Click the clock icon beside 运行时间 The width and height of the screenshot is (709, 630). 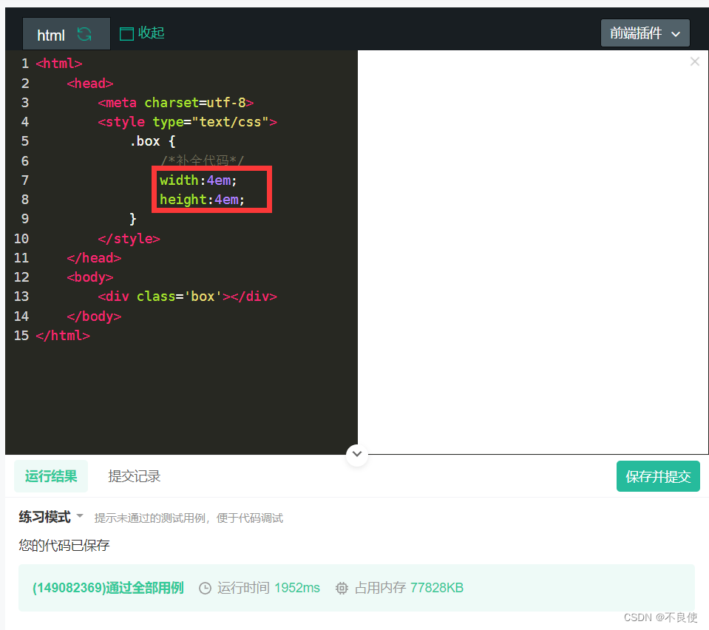click(206, 588)
